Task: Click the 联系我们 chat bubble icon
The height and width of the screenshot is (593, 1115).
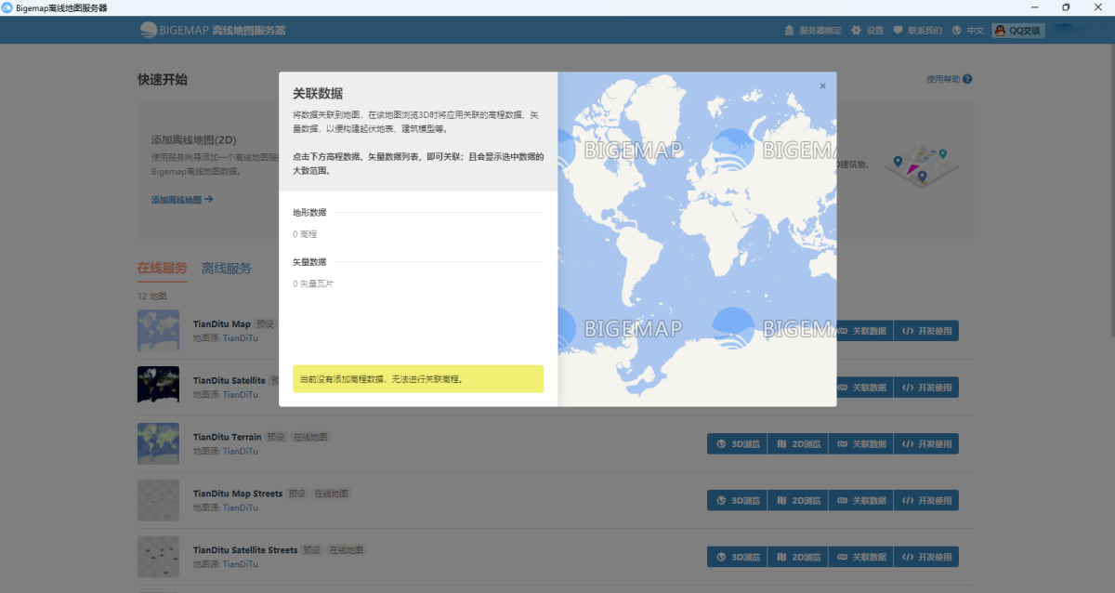Action: (x=899, y=31)
